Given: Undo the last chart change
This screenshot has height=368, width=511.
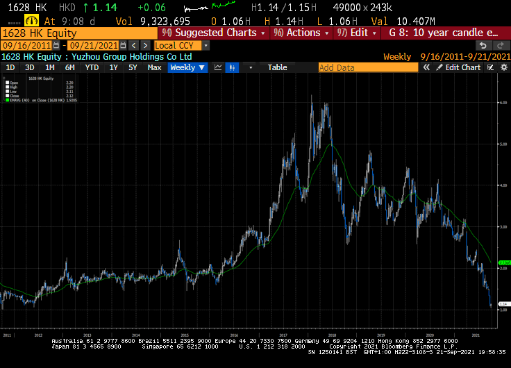Looking at the screenshot, I should tap(483, 45).
